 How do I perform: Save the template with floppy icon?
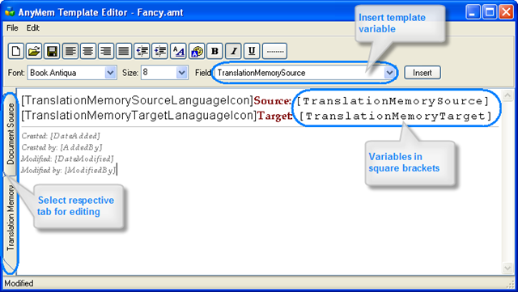(52, 51)
